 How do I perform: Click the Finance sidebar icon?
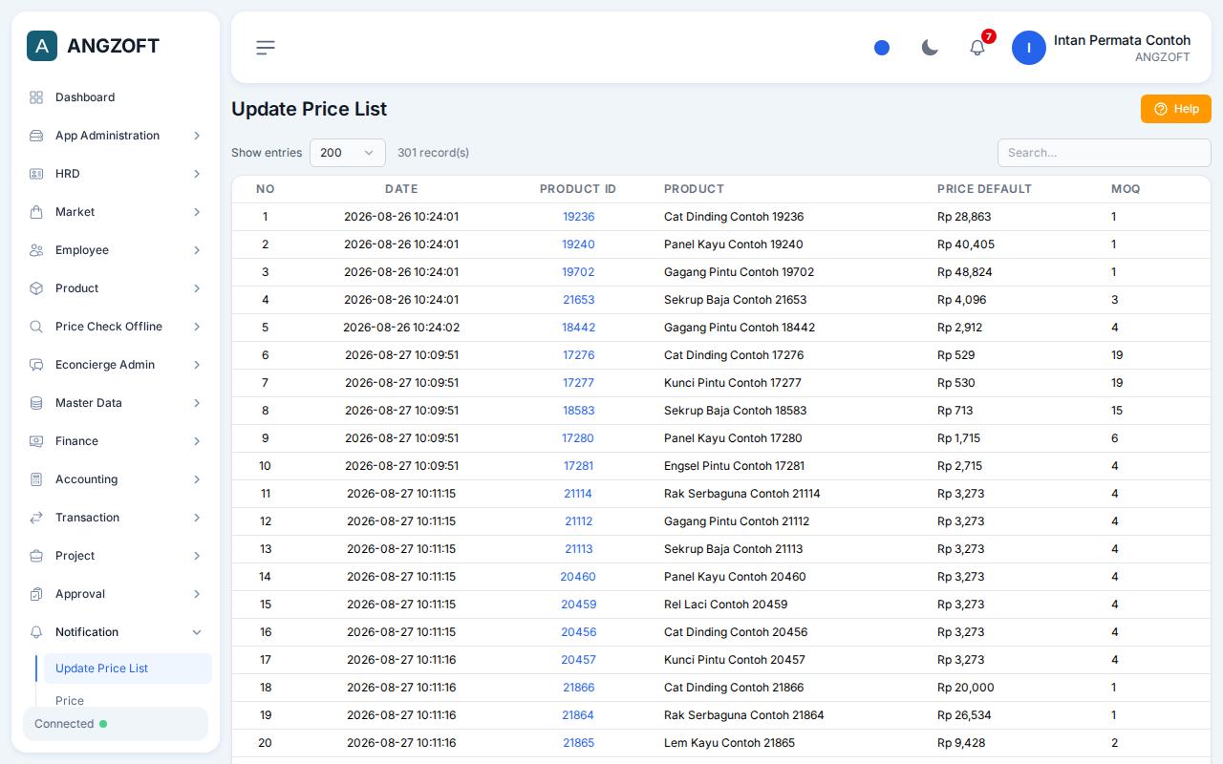[36, 441]
